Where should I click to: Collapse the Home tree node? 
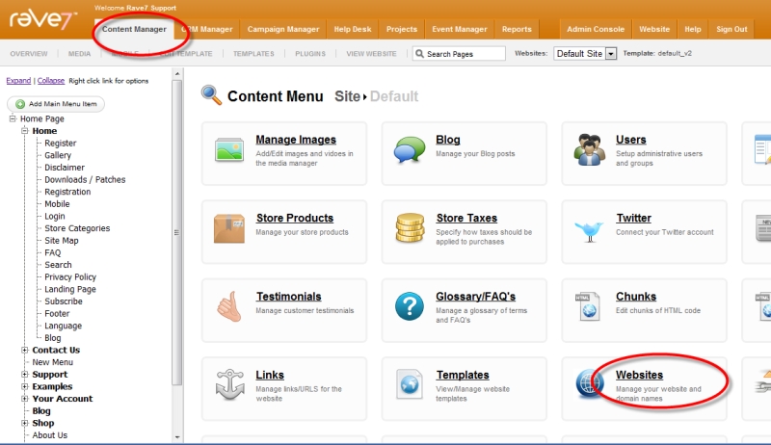[25, 131]
